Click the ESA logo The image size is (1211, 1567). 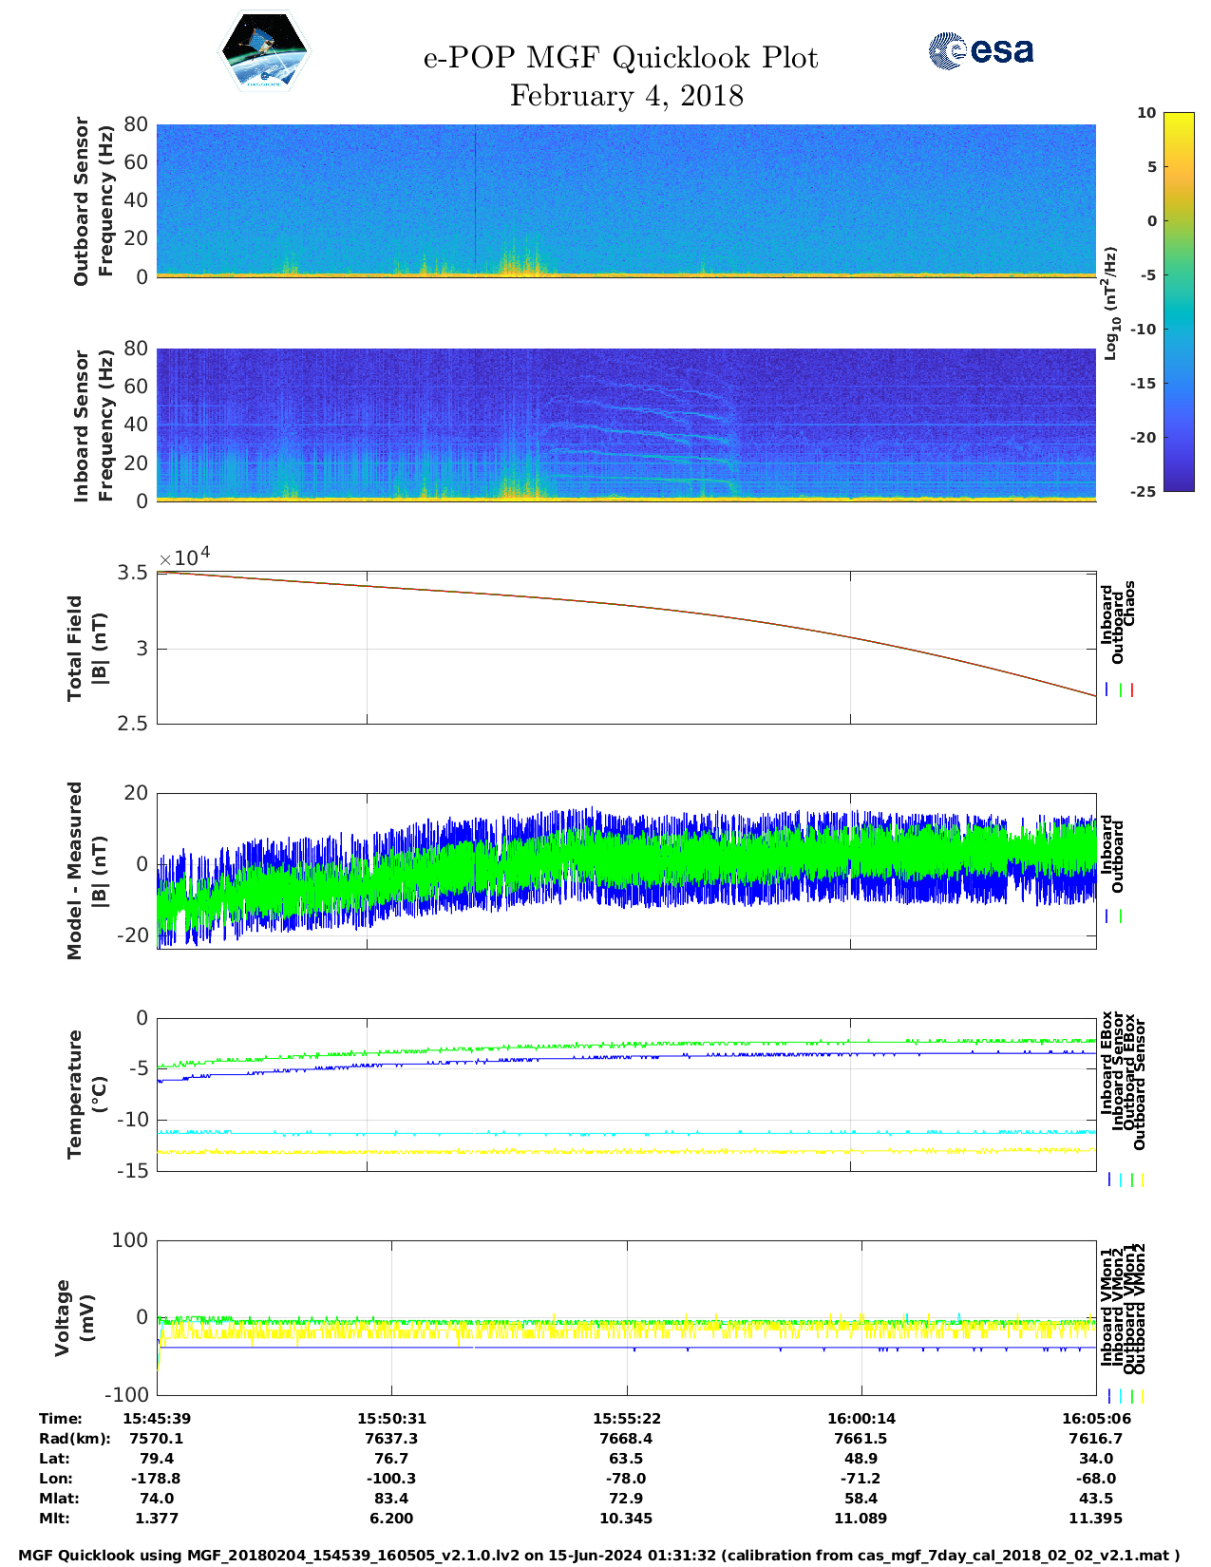(980, 50)
